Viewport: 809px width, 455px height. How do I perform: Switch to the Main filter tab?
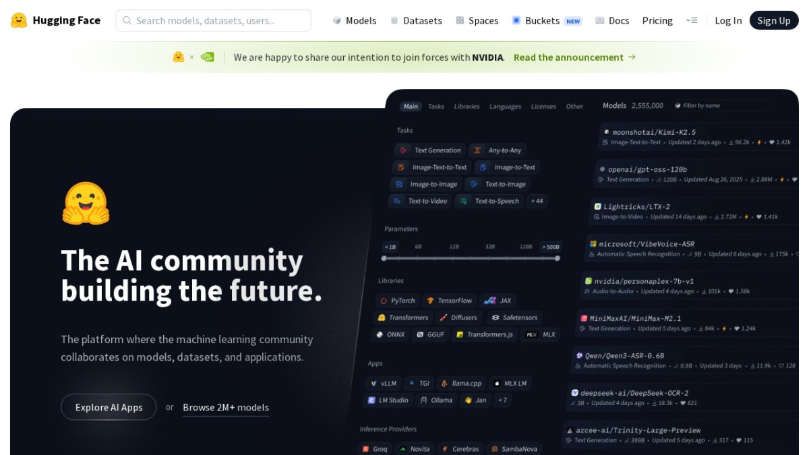tap(411, 107)
